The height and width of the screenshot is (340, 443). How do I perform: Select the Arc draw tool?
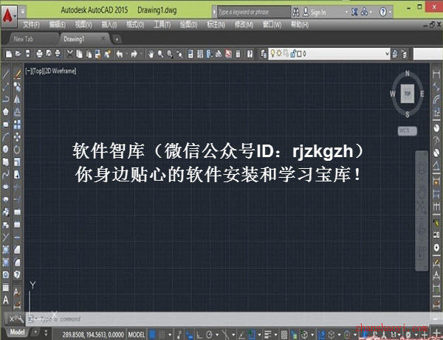tap(6, 137)
